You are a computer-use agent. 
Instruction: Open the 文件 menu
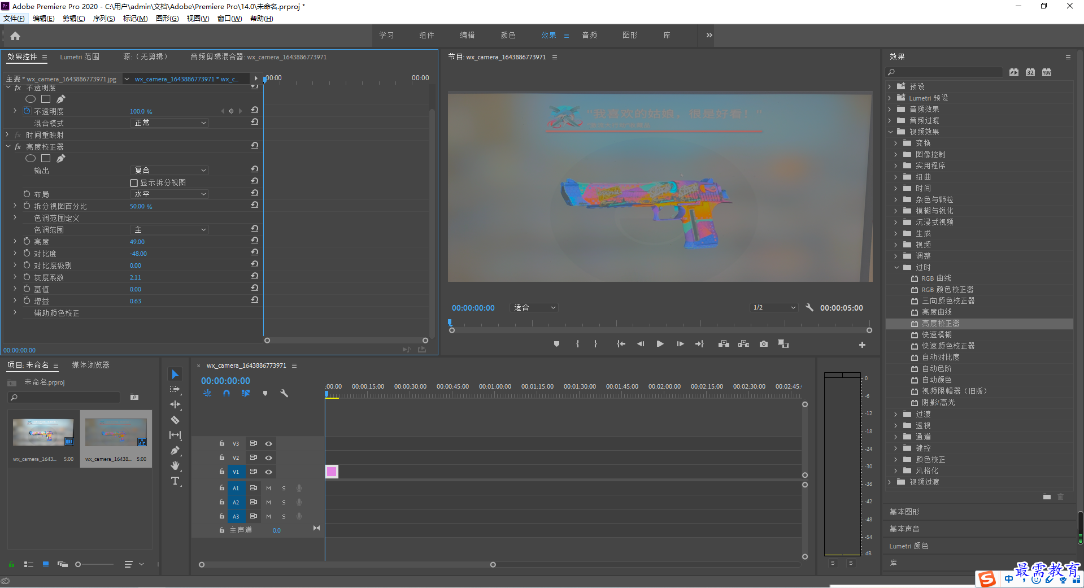(14, 19)
